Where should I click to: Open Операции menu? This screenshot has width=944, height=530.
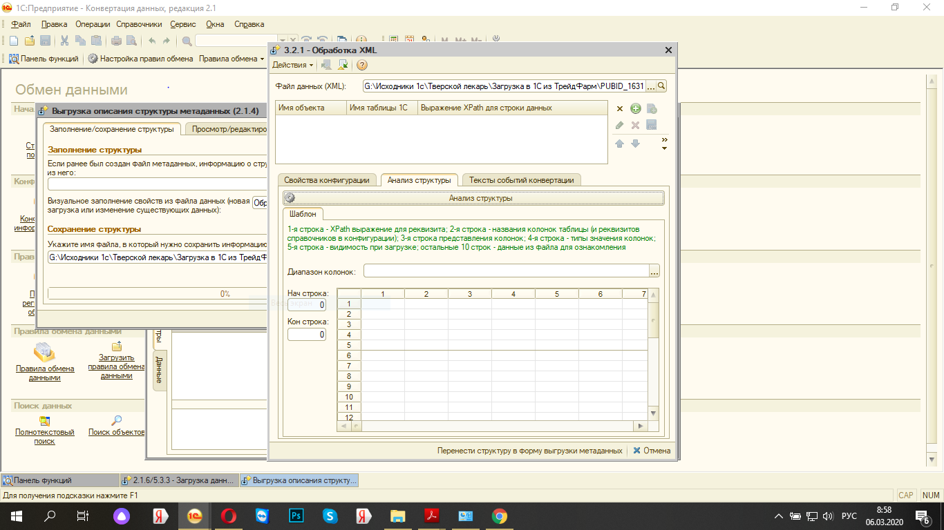(x=93, y=24)
